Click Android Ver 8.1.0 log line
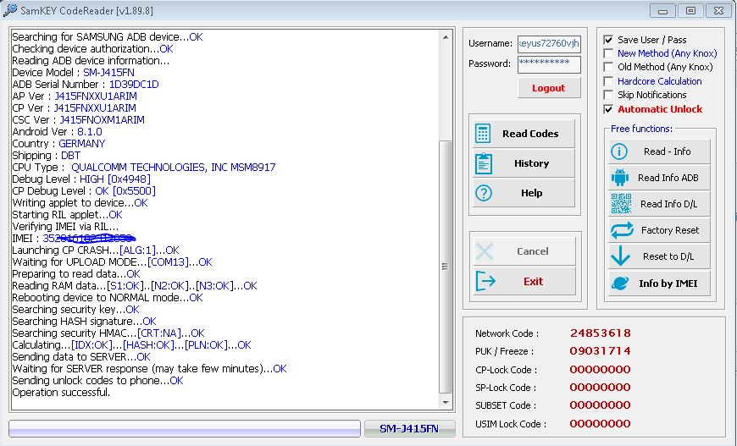The height and width of the screenshot is (446, 737). 57,132
